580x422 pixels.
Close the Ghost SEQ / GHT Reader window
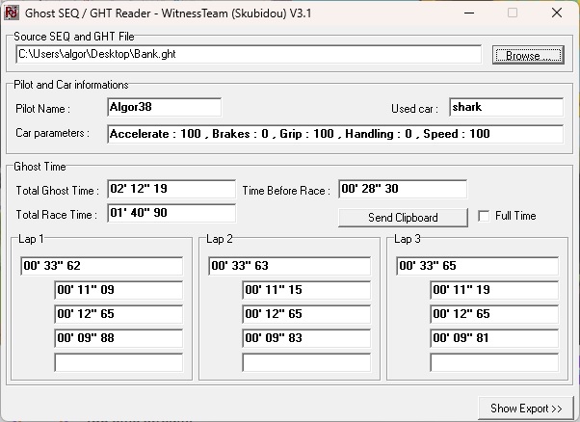(557, 13)
